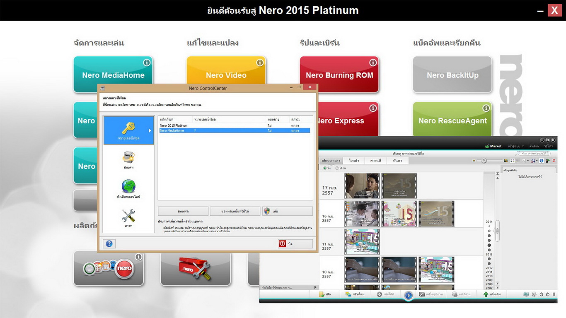Adjust the thumbnail size slider in MediaHome
Image resolution: width=566 pixels, height=318 pixels.
pos(484,161)
